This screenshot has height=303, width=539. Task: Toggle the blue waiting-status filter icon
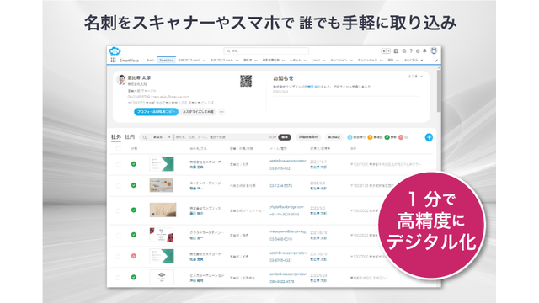pyautogui.click(x=350, y=137)
